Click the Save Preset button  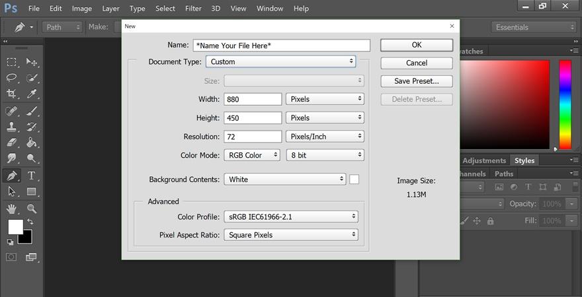point(417,81)
